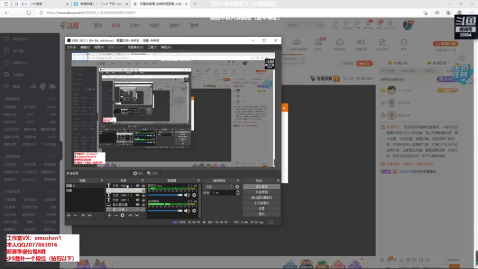Mute the 桌面音频 speaker icon in the mixer

[x=187, y=210]
